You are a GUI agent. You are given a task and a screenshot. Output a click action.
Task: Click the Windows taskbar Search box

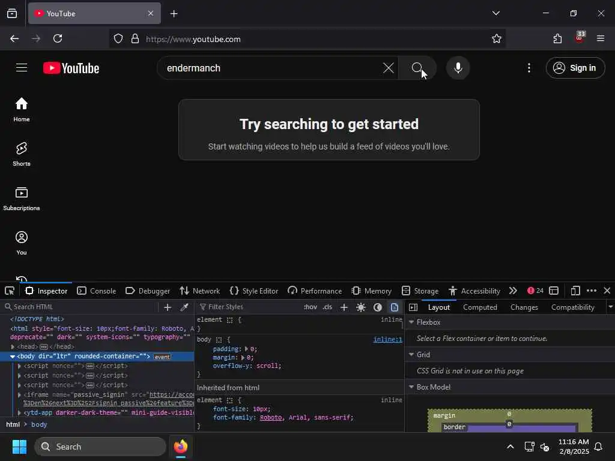100,447
